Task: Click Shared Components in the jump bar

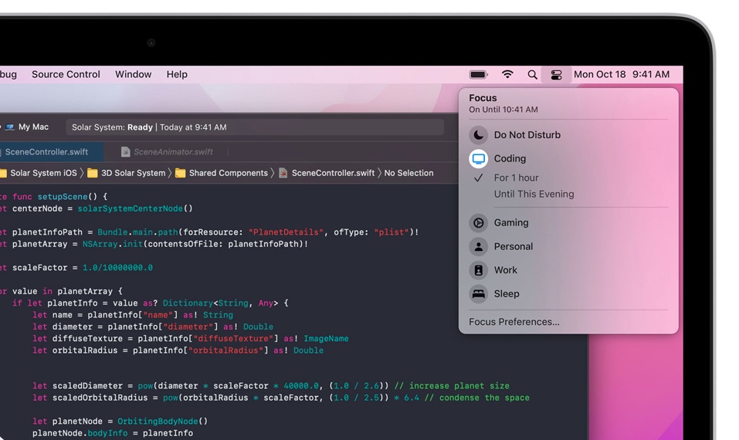Action: point(228,173)
